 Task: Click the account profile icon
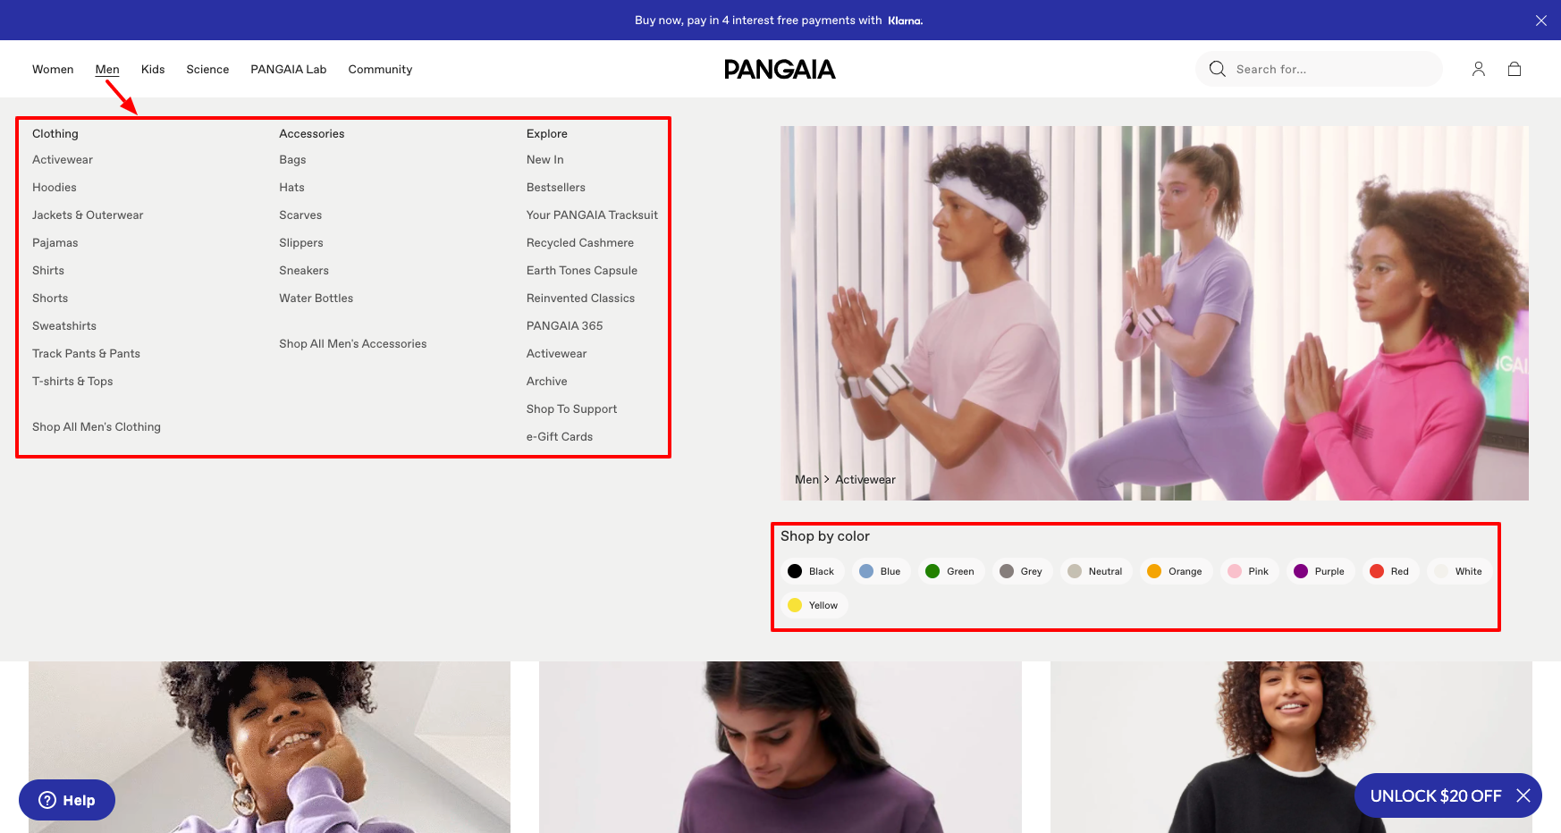click(1478, 69)
